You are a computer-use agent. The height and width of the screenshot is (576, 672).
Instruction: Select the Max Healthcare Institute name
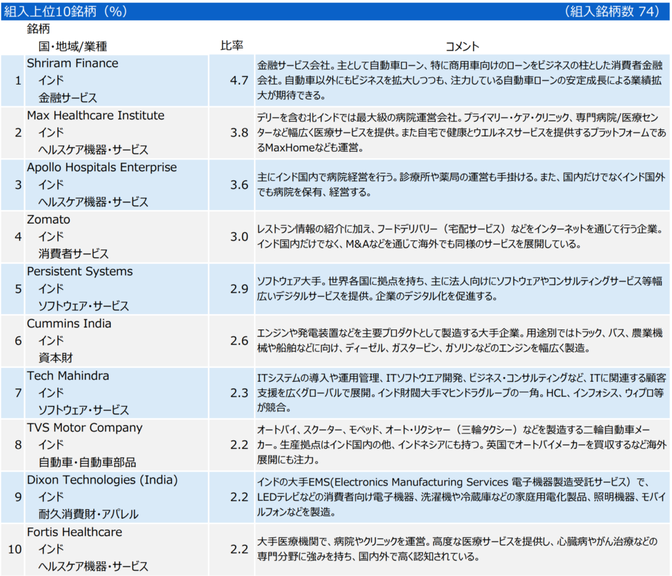(x=95, y=115)
